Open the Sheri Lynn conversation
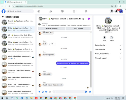The image size is (126, 100). 18,71
